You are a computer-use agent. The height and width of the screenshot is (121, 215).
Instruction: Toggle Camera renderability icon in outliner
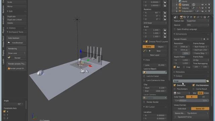(x=209, y=5)
